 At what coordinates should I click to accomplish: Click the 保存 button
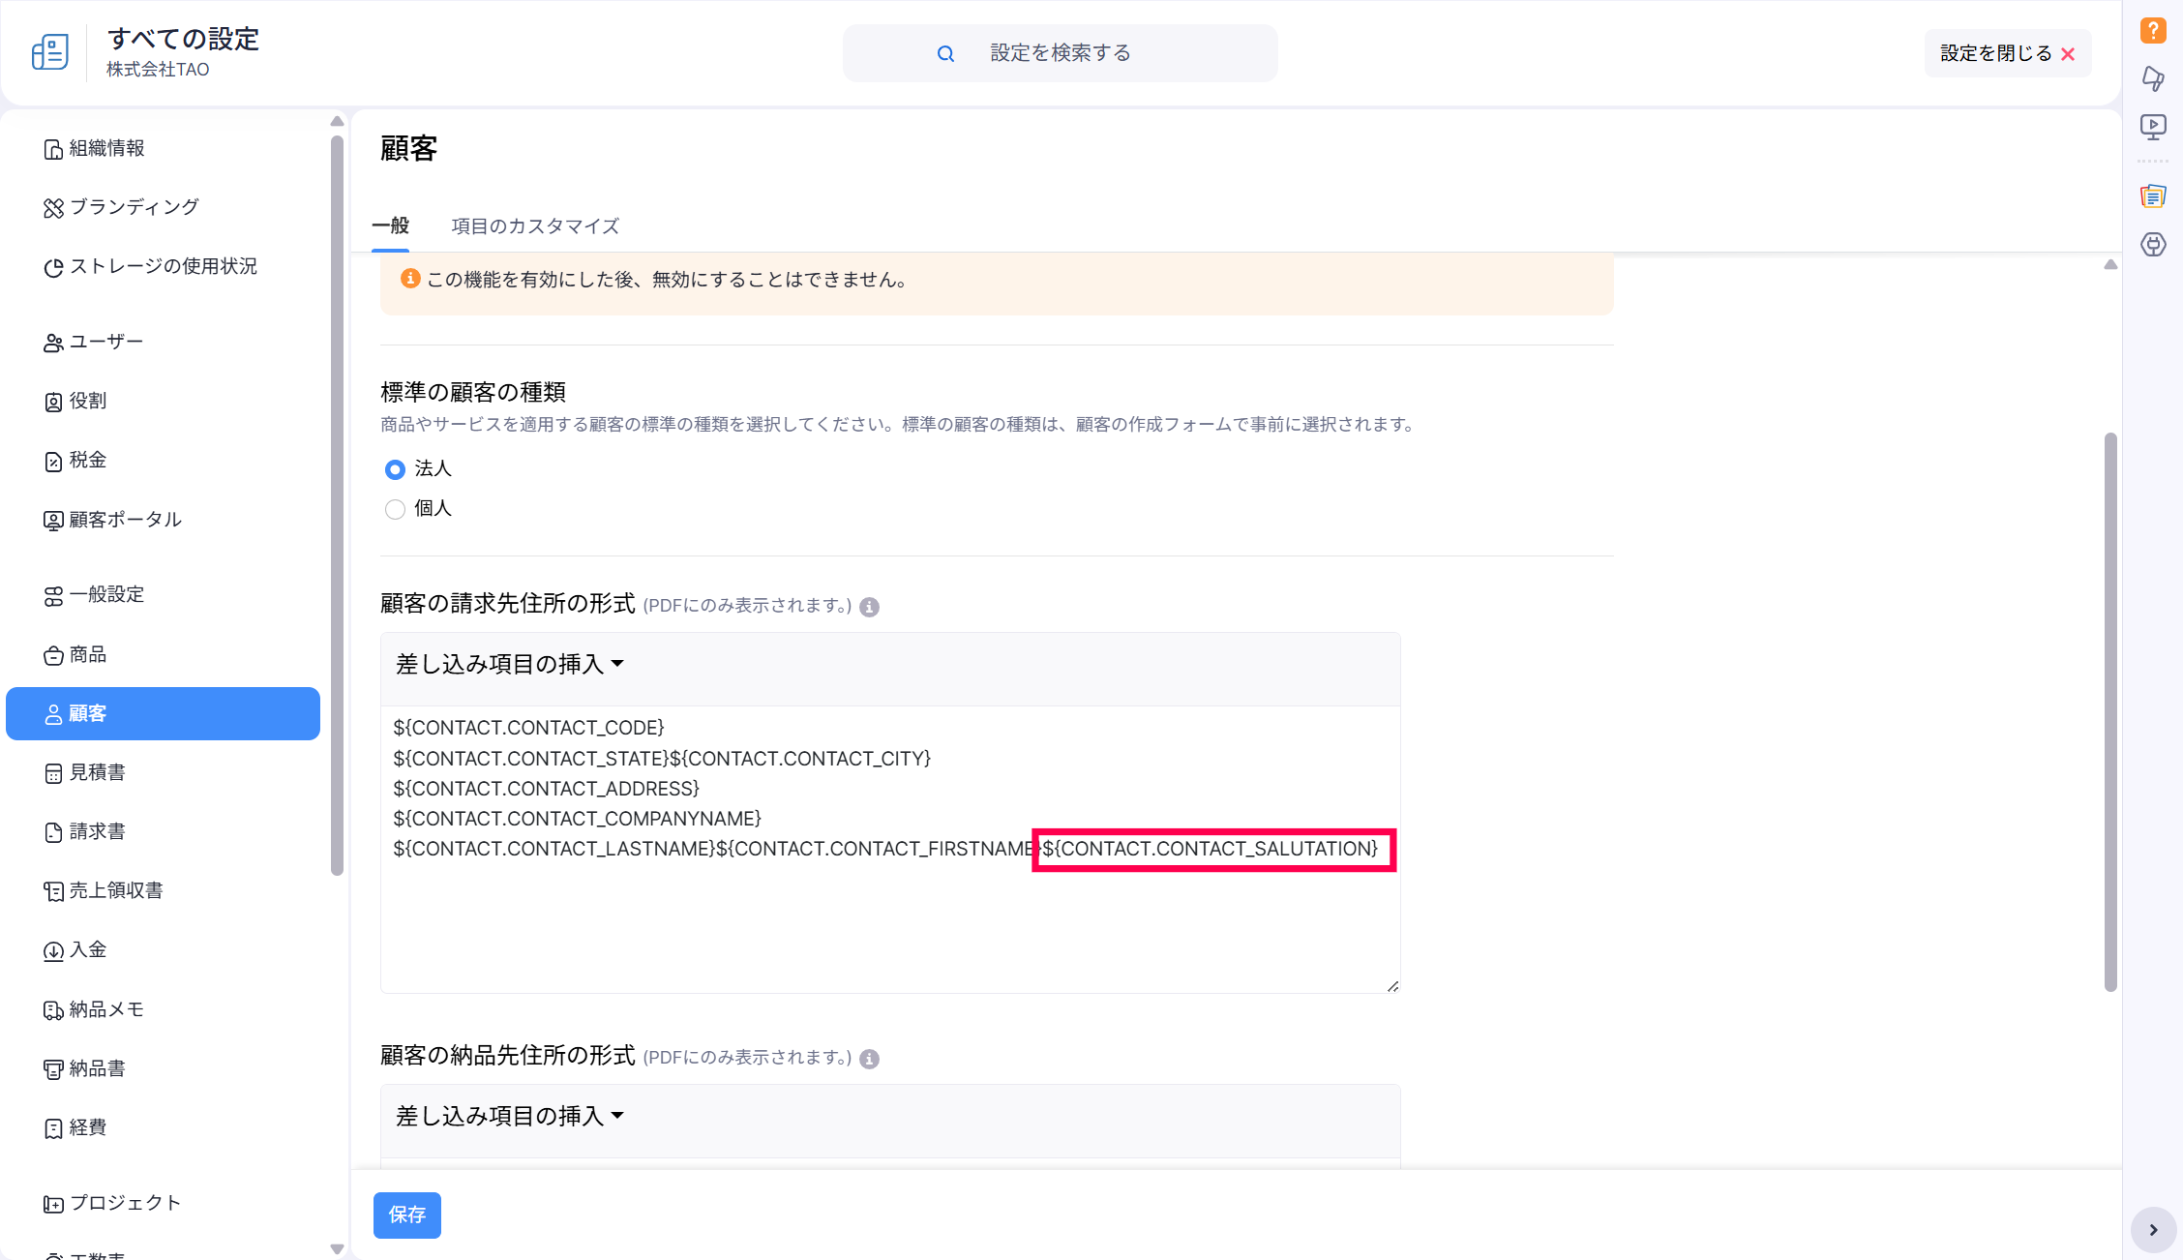tap(406, 1215)
